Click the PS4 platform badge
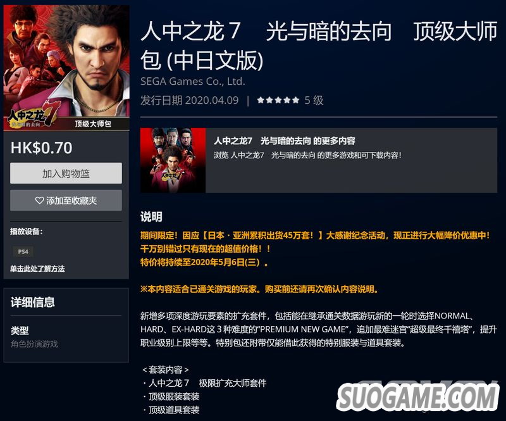 point(23,251)
